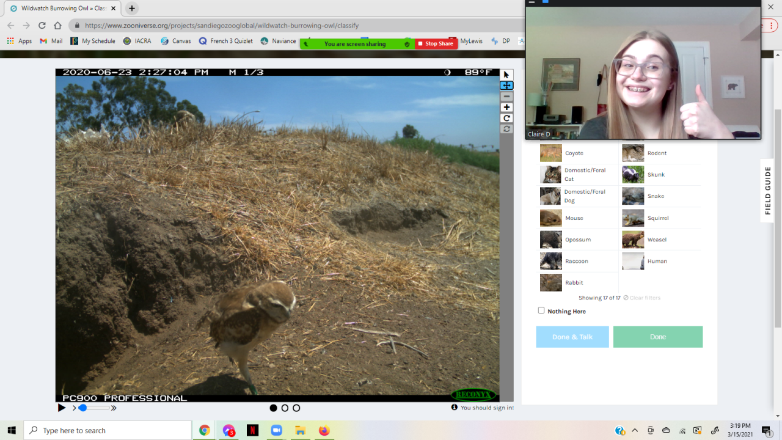Choose Snake from species list
This screenshot has width=782, height=440.
click(x=662, y=196)
